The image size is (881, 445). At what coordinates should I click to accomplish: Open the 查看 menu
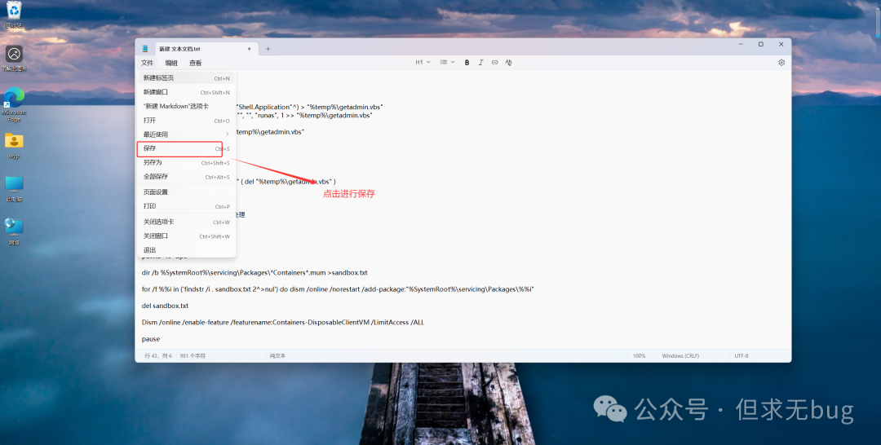pos(196,63)
